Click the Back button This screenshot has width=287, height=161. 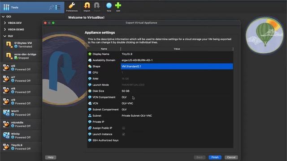click(x=200, y=157)
